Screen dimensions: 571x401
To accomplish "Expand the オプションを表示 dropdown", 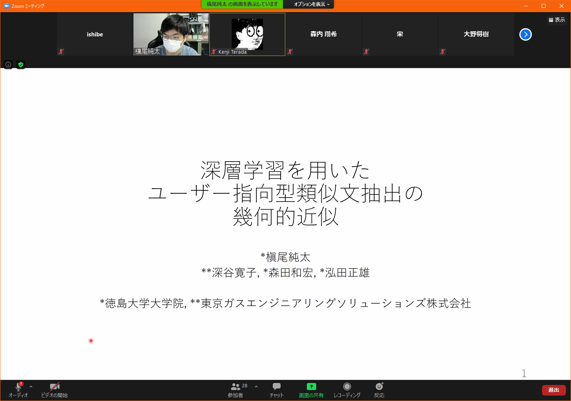I will 309,4.
